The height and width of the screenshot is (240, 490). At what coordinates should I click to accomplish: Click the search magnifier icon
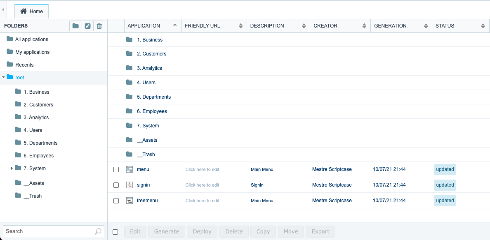point(98,231)
